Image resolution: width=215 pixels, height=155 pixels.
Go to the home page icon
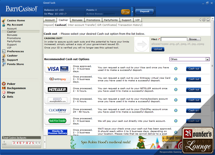208,20
